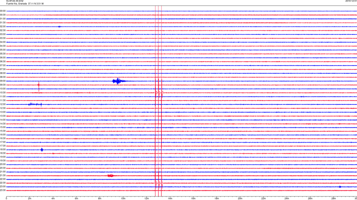Select the 23:00 trace time label
The width and height of the screenshot is (357, 200).
3,186
